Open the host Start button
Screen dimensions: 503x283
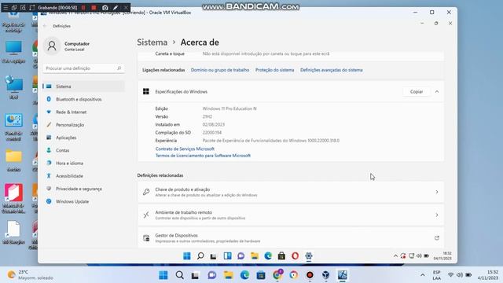(163, 275)
